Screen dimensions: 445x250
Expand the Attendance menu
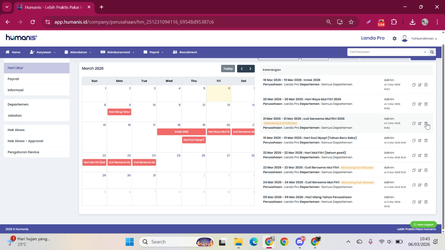click(x=78, y=52)
